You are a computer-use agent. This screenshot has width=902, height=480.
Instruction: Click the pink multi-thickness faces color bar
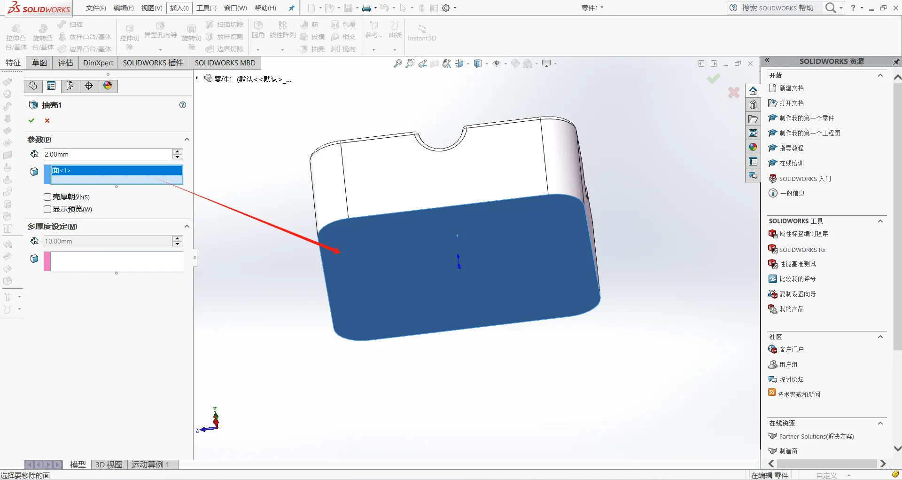pos(47,261)
